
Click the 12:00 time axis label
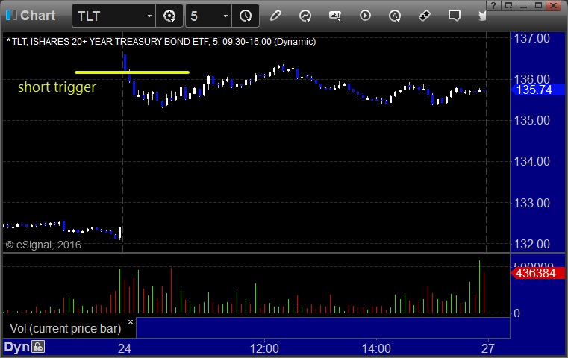pos(264,348)
